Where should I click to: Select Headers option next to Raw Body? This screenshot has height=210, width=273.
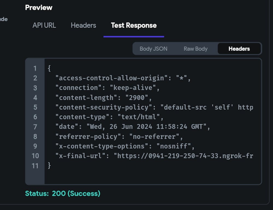tap(239, 49)
